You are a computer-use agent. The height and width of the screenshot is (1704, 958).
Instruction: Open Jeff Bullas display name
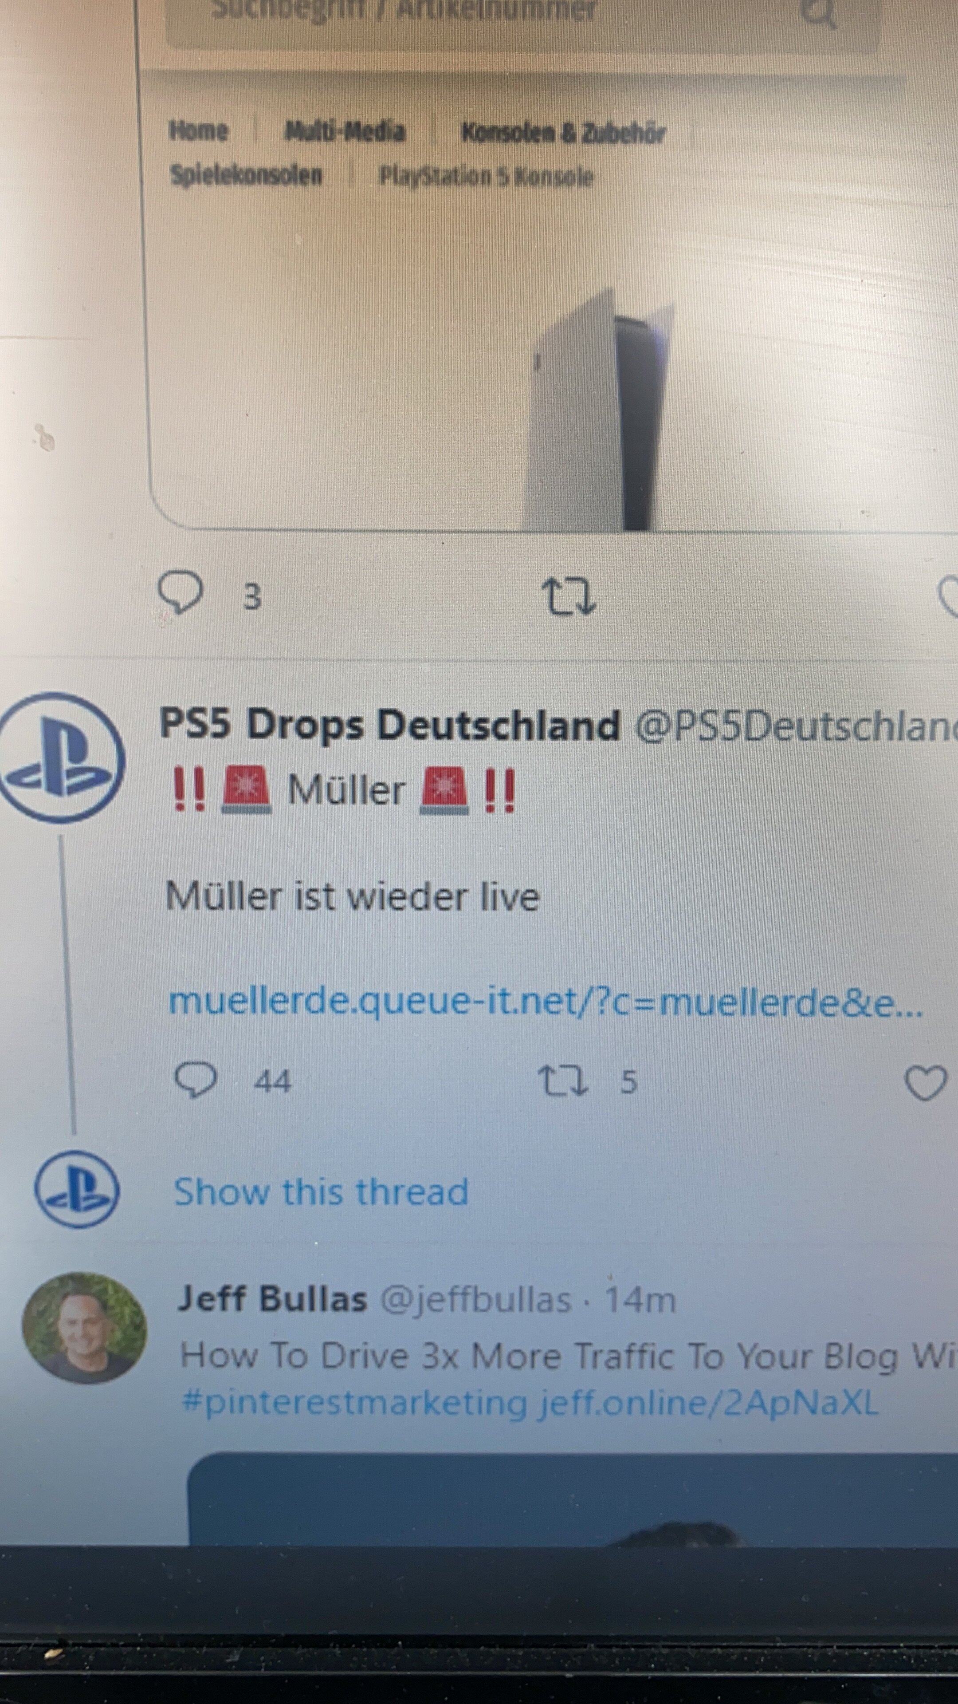pyautogui.click(x=272, y=1298)
